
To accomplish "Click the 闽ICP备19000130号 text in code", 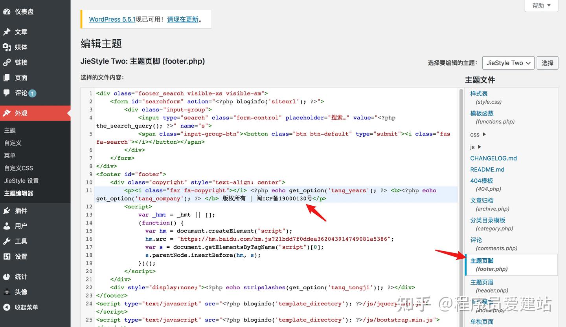I will pyautogui.click(x=285, y=199).
